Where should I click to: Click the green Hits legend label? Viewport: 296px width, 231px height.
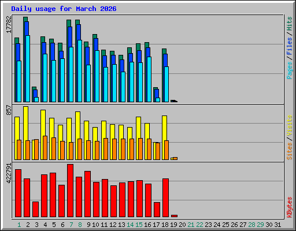(x=290, y=24)
